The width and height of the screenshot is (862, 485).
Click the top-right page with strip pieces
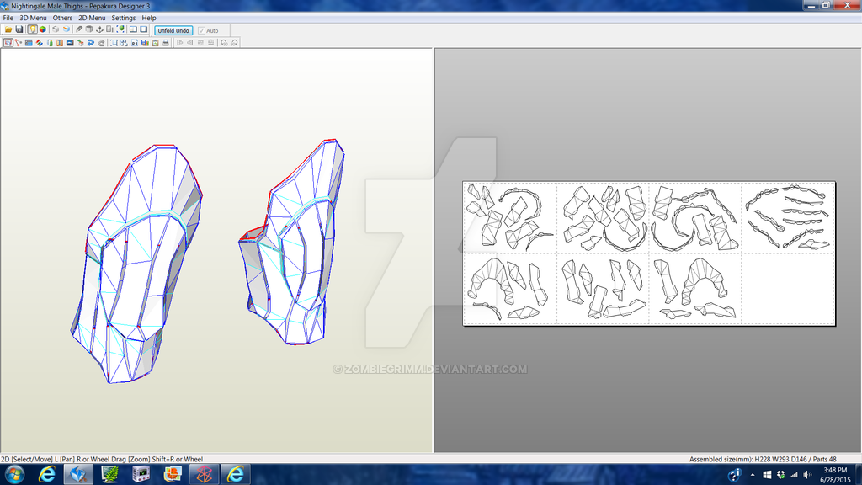788,218
